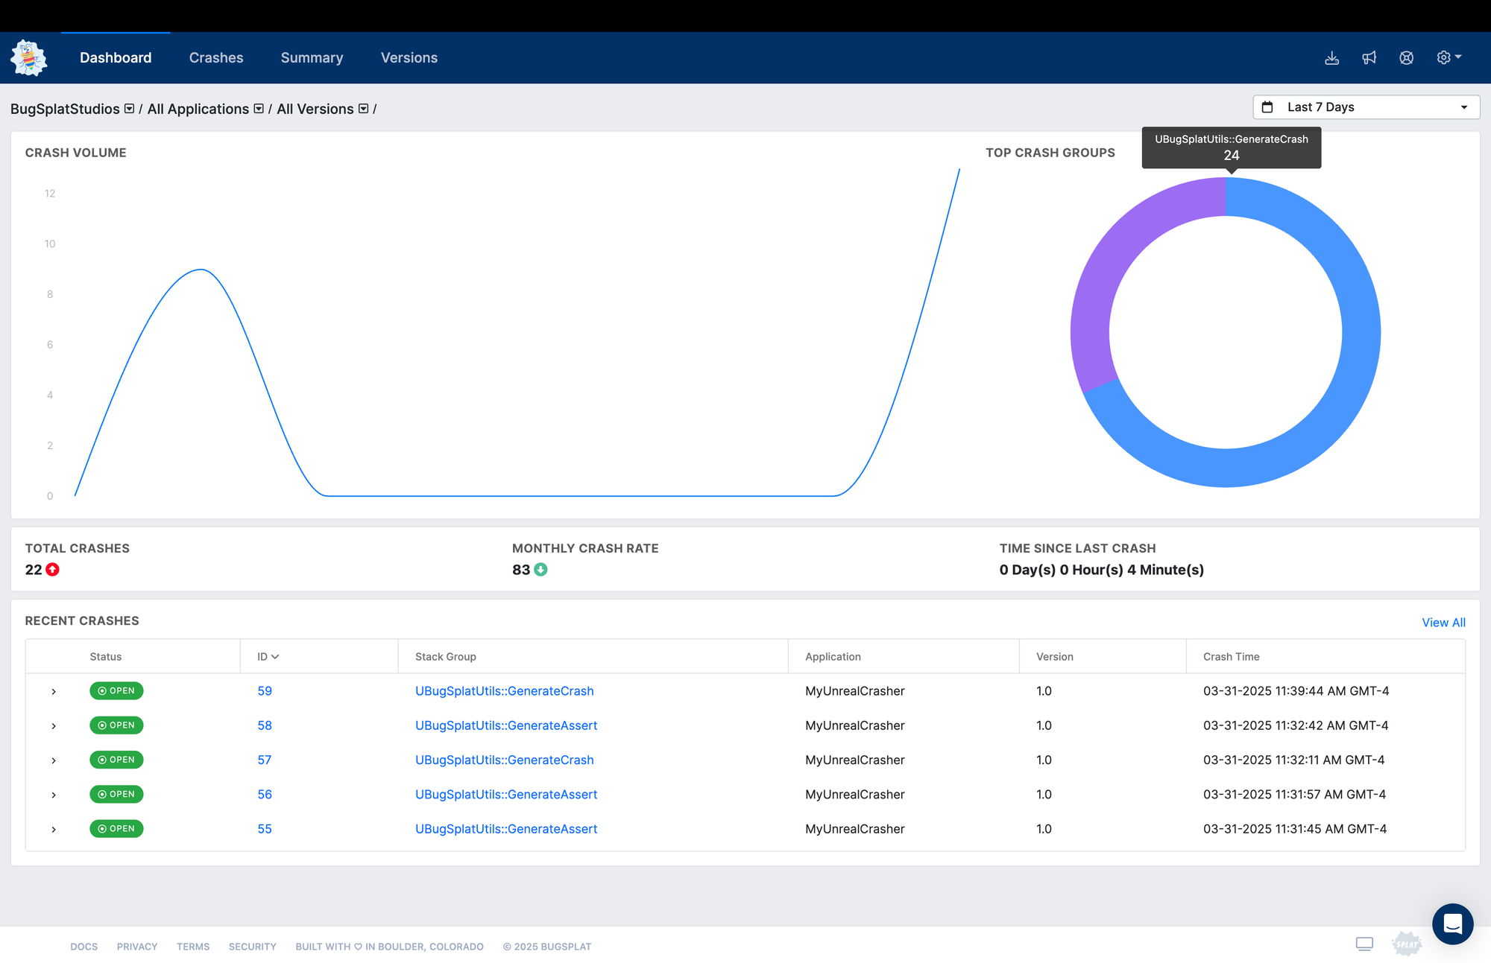Click the red total crashes arrow icon
The width and height of the screenshot is (1491, 963).
coord(52,570)
